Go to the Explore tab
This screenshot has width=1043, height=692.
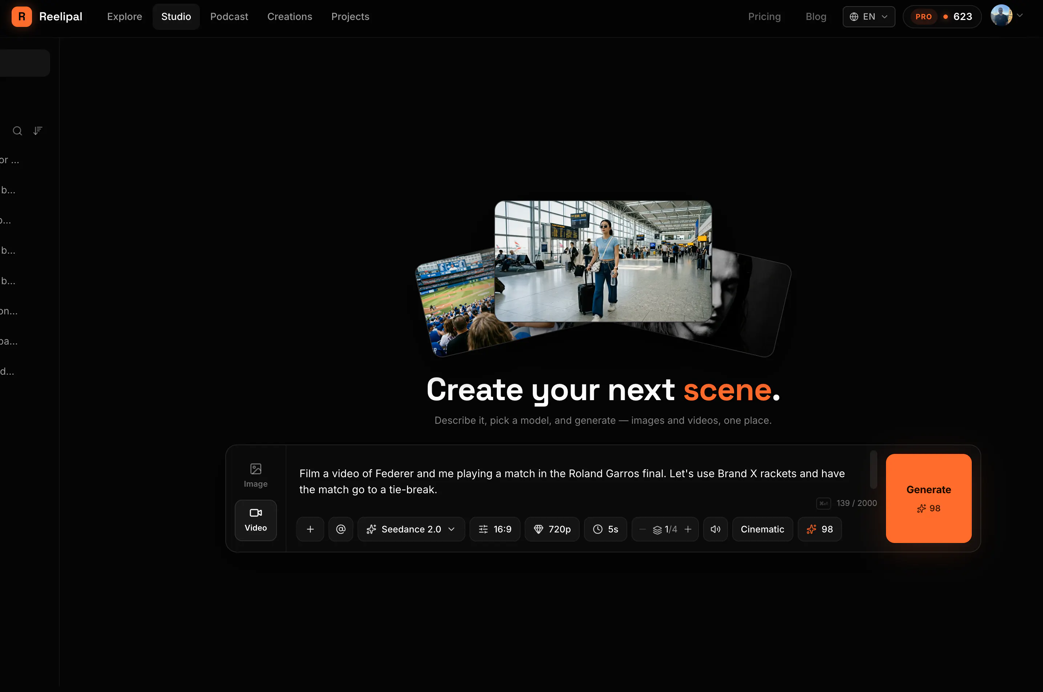(124, 17)
